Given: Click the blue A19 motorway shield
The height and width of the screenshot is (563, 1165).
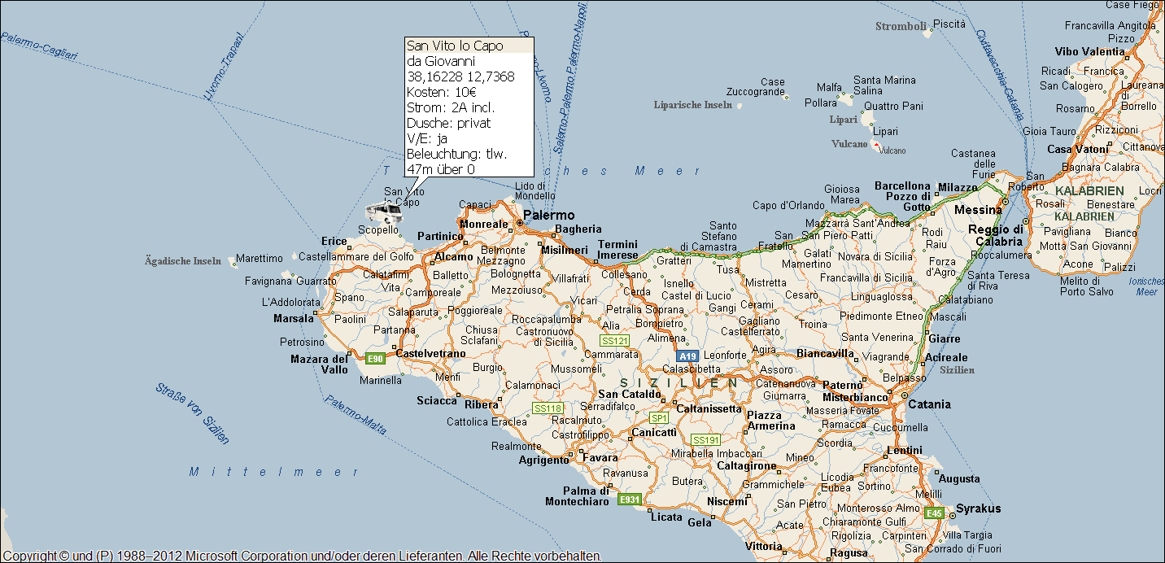Looking at the screenshot, I should (687, 356).
